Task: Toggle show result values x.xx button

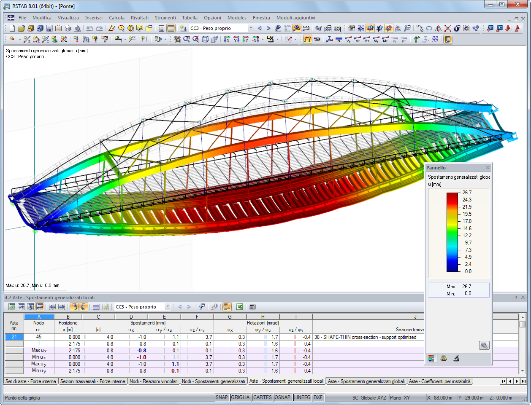Action: tap(306, 28)
